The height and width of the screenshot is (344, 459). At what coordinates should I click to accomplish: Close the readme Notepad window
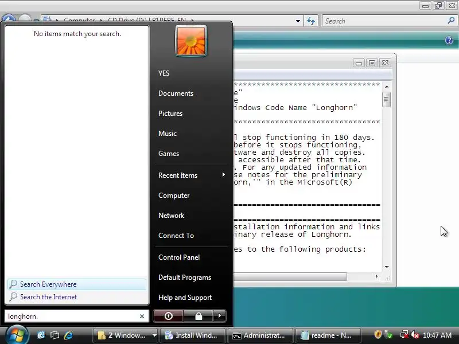tap(385, 63)
